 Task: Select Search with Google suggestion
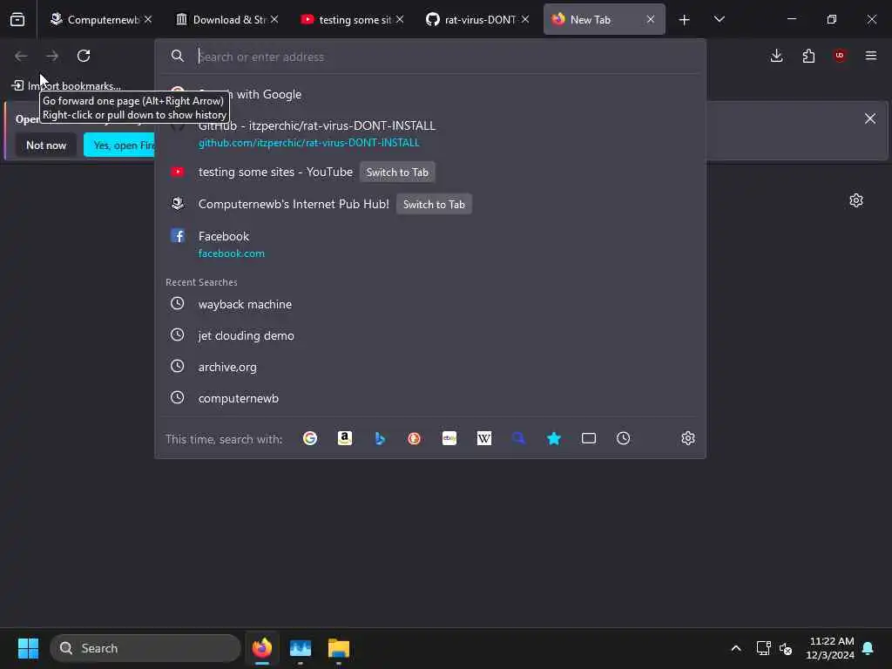pos(430,94)
